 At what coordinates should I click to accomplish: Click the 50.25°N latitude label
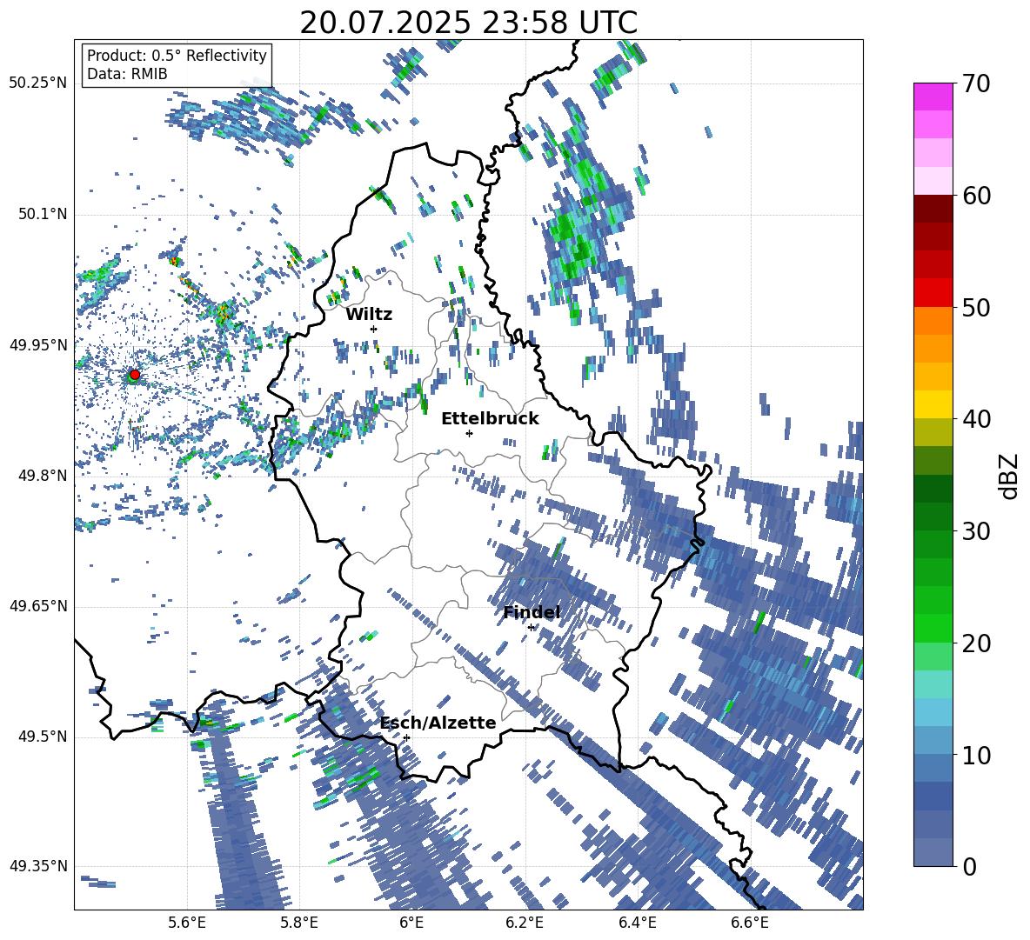pos(38,83)
